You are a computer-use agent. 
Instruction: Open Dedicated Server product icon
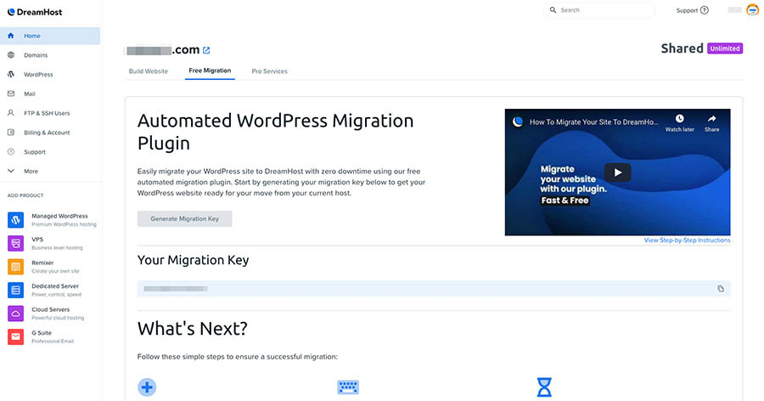tap(15, 290)
